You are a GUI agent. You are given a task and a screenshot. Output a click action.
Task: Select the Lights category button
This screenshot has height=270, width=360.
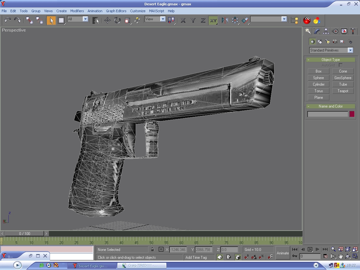[327, 42]
